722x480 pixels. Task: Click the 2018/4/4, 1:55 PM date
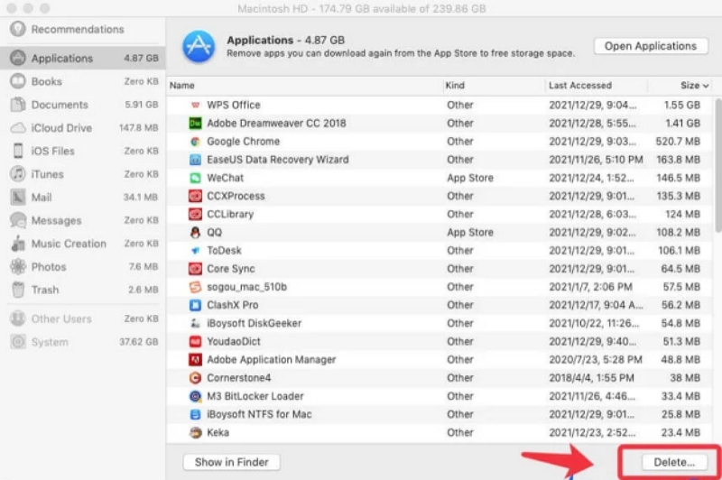(x=591, y=378)
